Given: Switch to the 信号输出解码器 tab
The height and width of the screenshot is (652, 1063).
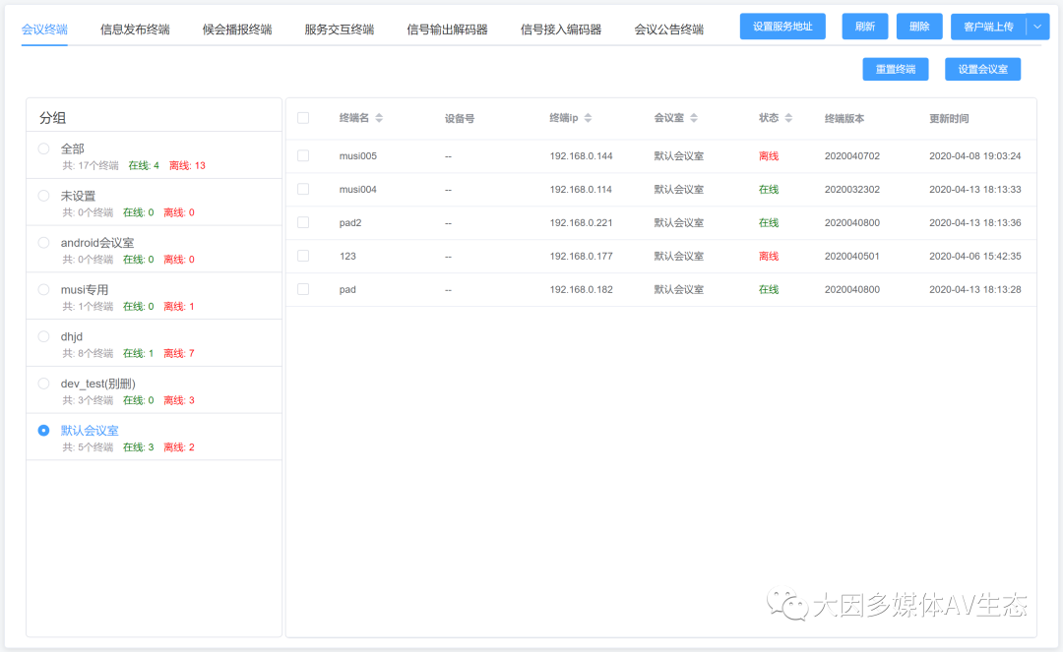Looking at the screenshot, I should (449, 29).
